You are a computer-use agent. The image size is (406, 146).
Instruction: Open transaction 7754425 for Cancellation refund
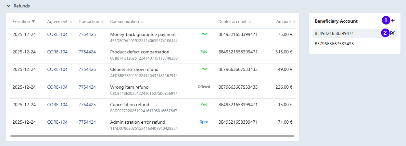pyautogui.click(x=87, y=105)
